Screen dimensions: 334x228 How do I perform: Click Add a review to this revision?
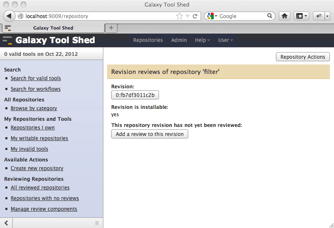coord(149,134)
